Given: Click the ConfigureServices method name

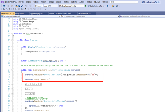Looking at the screenshot, I should [42, 70].
